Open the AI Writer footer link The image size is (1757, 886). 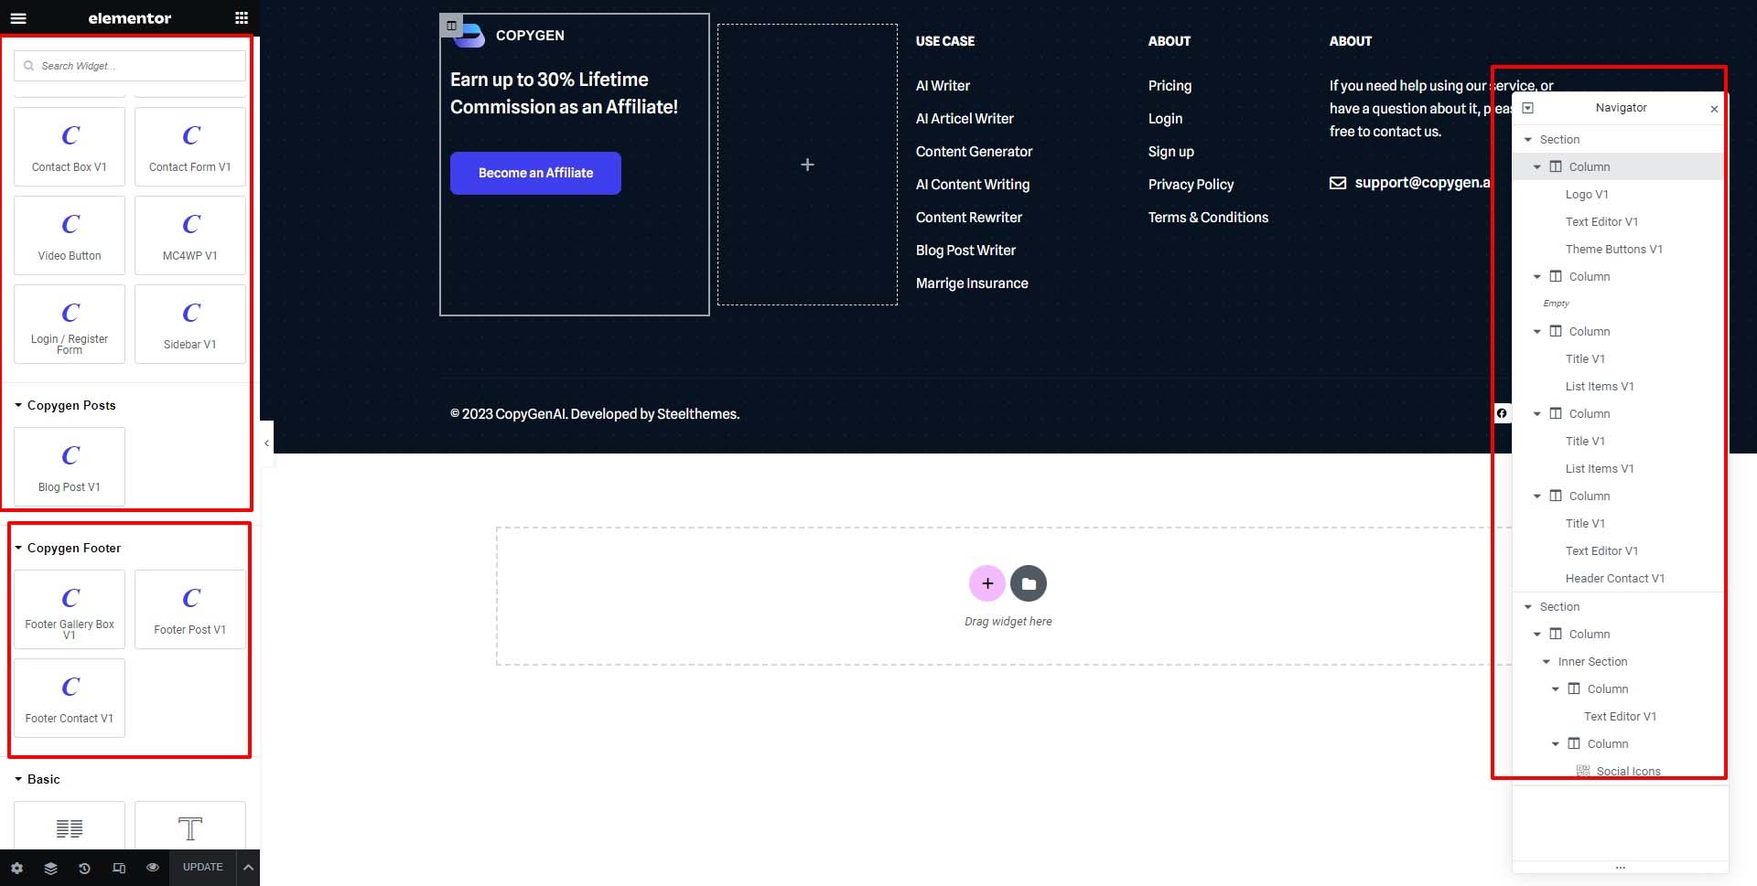[x=943, y=86]
